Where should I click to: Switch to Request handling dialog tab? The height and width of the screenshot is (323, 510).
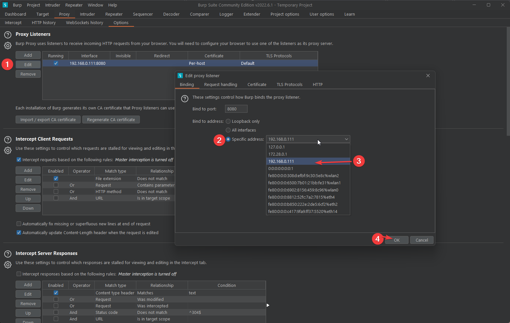point(221,84)
